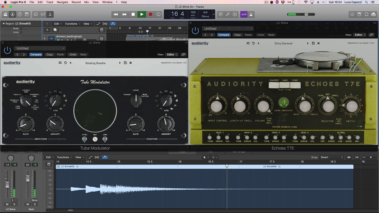Viewport: 379px width, 213px height.
Task: Click the green Play button
Action: (142, 14)
